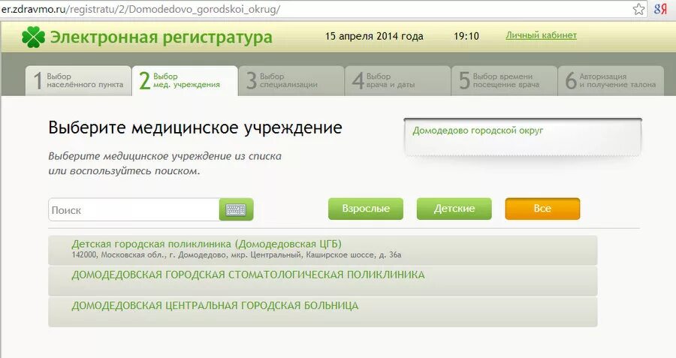Viewport: 676px width, 358px height.
Task: Focus the Поиск search field
Action: point(134,210)
